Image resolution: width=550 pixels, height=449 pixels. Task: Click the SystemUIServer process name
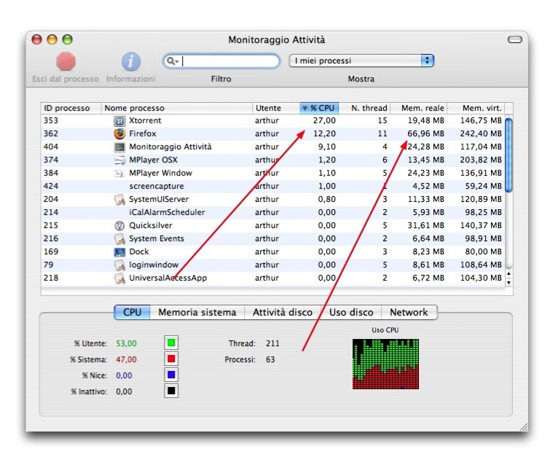pos(159,200)
